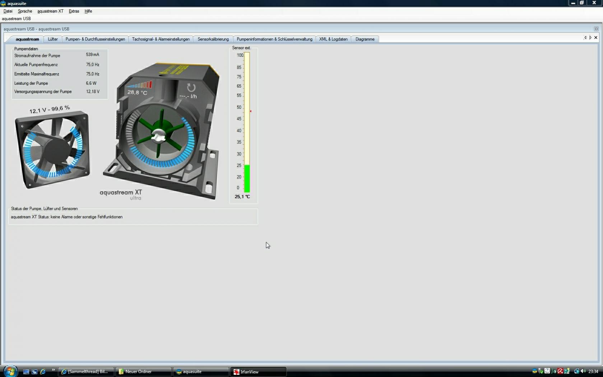The image size is (603, 377).
Task: Click the 12,1 V - 99,6 % fan label
Action: point(50,109)
